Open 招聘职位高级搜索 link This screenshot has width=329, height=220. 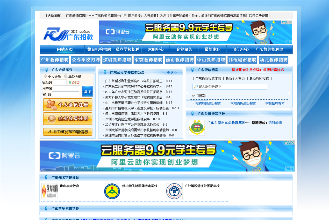pos(208,103)
